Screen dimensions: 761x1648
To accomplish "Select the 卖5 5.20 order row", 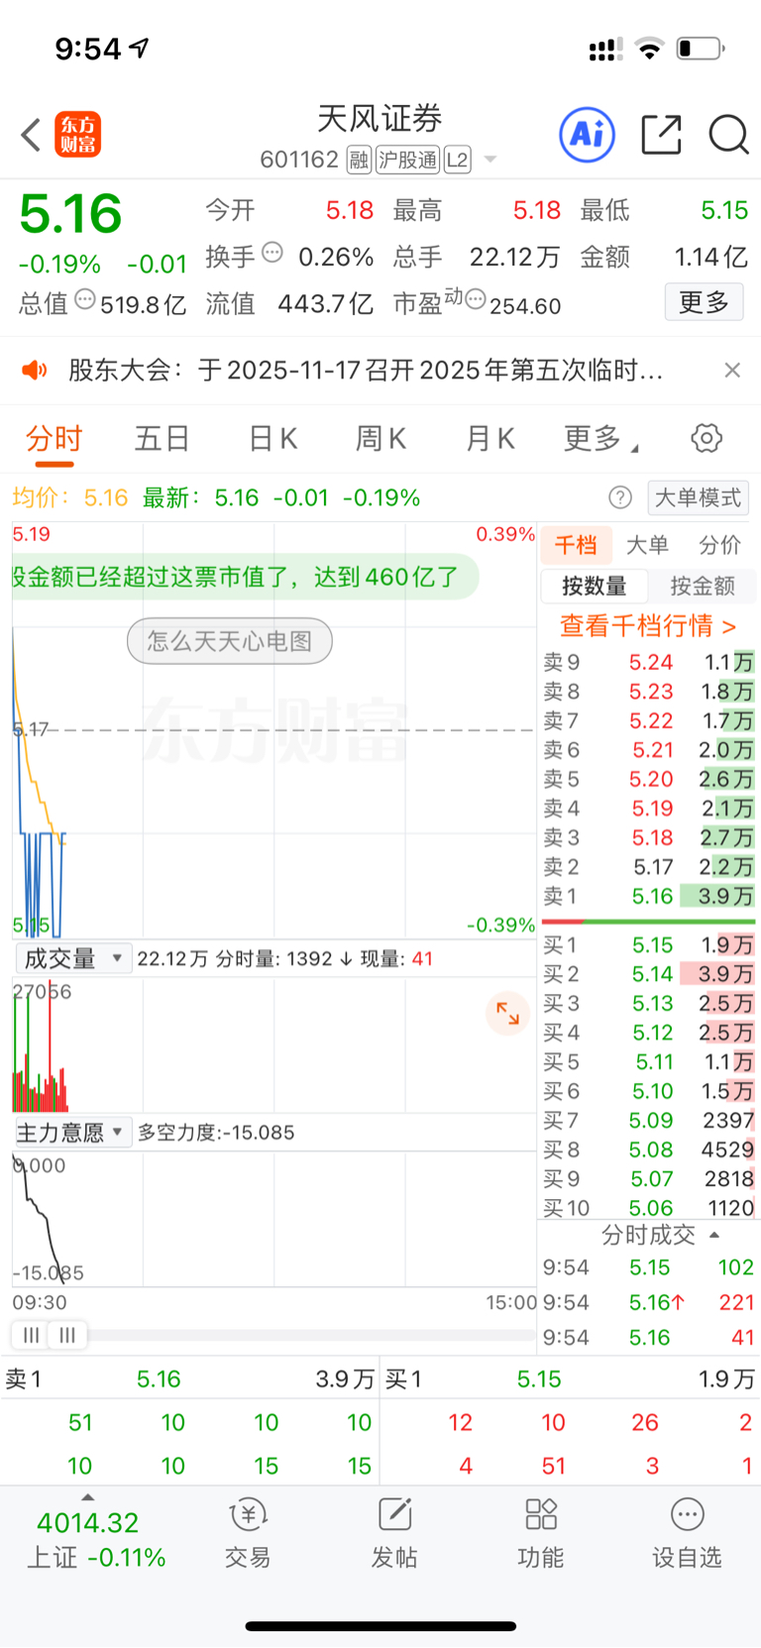I will (648, 779).
